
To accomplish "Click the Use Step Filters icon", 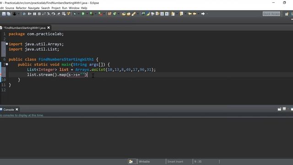I will tap(68, 14).
